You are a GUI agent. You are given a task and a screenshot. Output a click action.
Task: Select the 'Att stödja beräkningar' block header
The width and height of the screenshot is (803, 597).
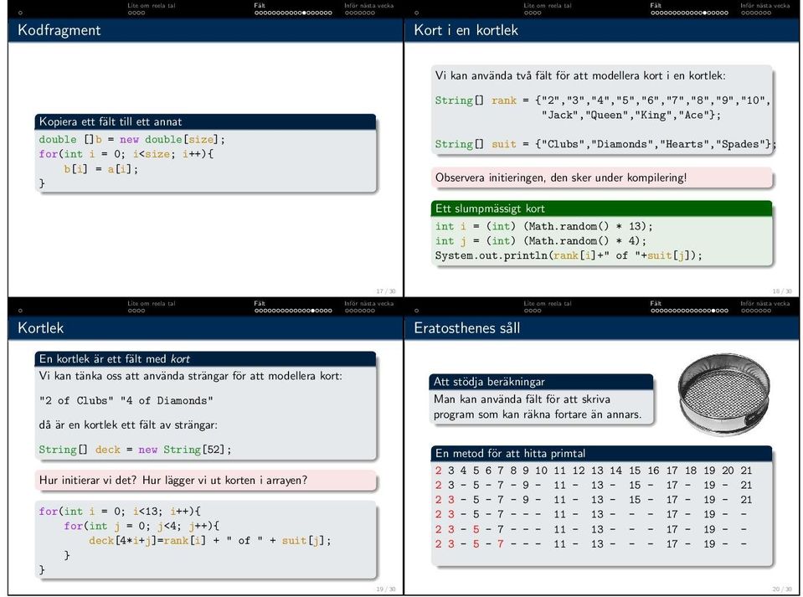[541, 382]
